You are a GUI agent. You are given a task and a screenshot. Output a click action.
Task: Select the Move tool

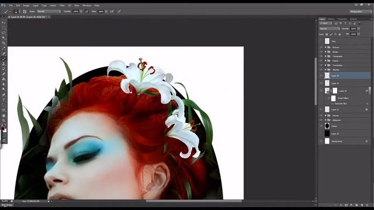point(4,23)
